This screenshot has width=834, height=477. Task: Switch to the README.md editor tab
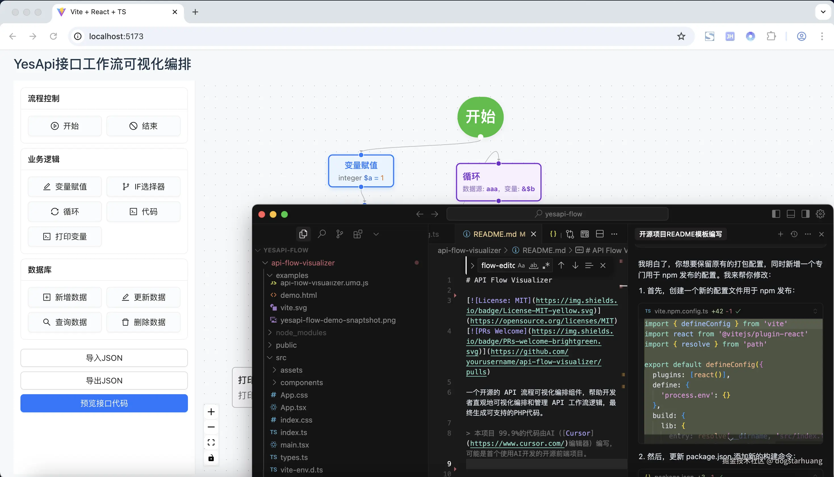[495, 234]
